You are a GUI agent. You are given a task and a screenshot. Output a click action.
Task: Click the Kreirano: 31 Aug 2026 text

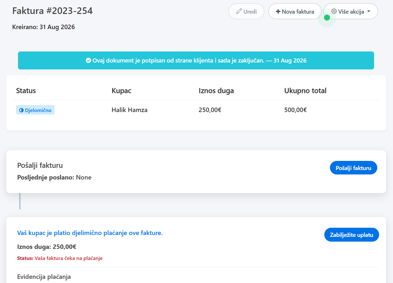(x=44, y=27)
